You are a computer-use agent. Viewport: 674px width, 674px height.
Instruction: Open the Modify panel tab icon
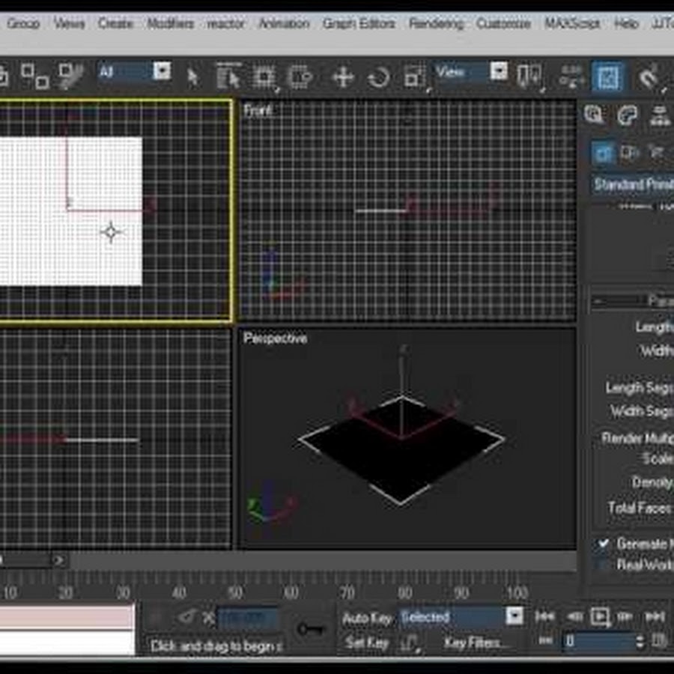(627, 116)
